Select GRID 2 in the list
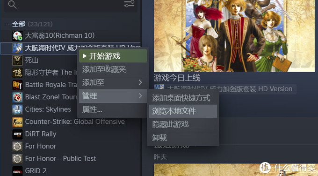 point(36,171)
